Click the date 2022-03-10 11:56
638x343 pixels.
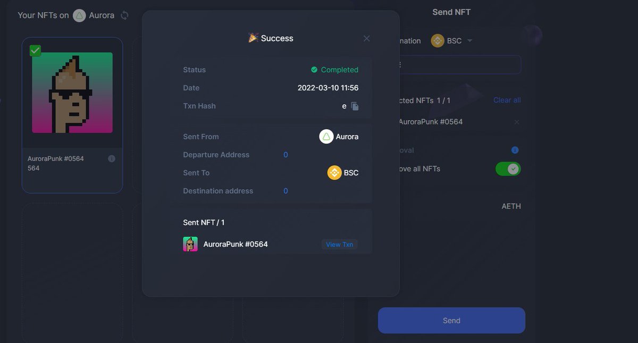pyautogui.click(x=328, y=88)
